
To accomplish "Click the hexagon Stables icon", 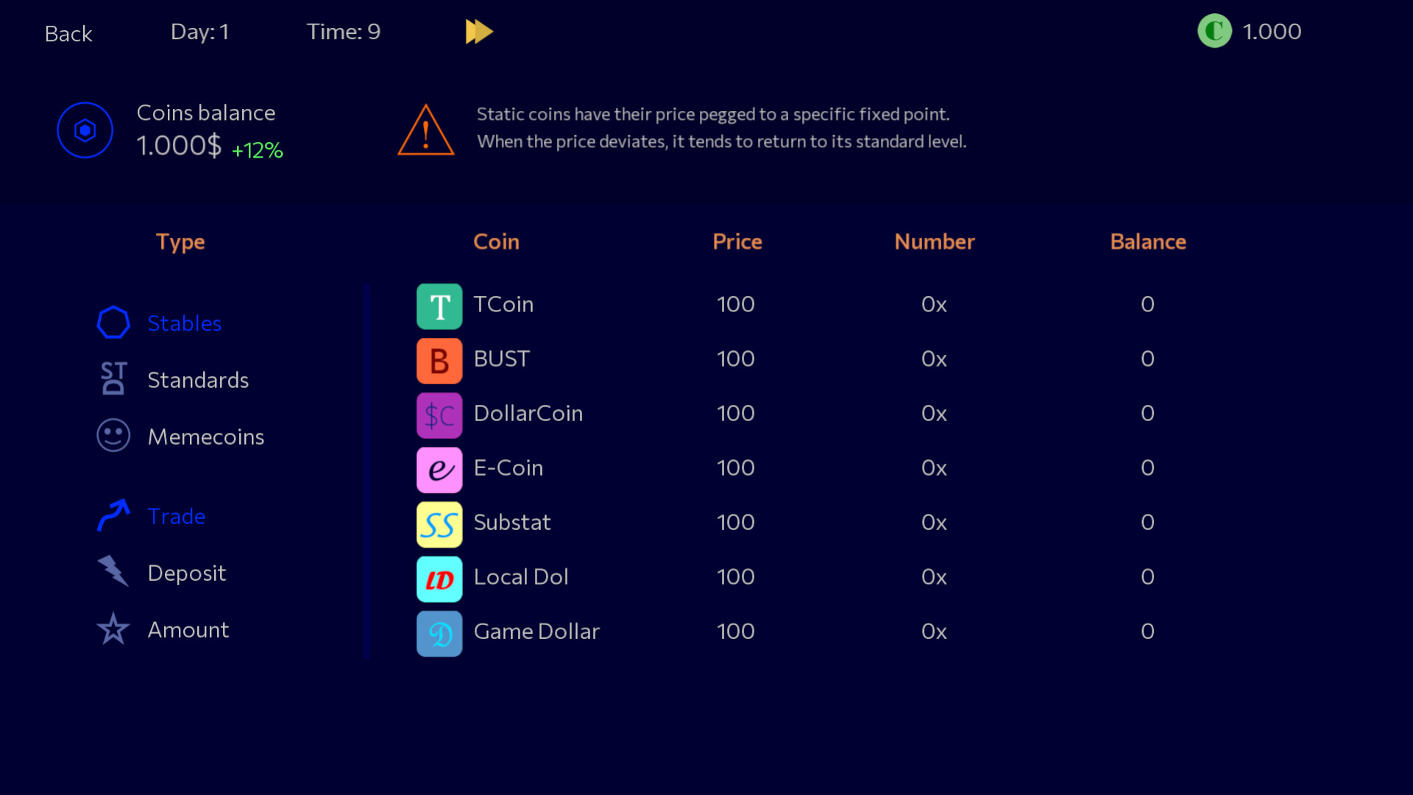I will tap(113, 322).
